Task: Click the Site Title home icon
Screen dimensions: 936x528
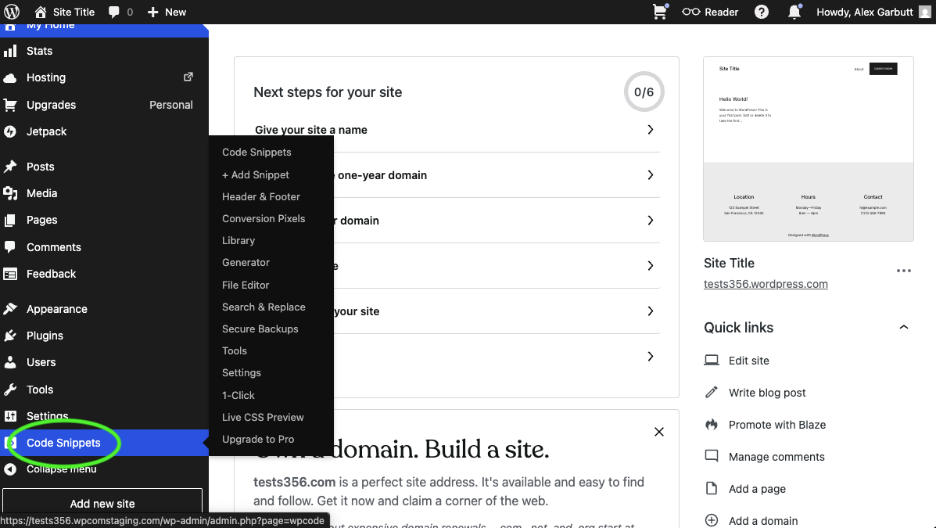Action: 41,12
